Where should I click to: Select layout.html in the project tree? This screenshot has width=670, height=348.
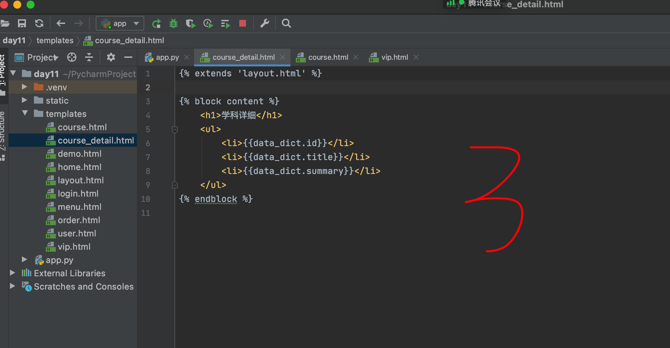click(80, 180)
